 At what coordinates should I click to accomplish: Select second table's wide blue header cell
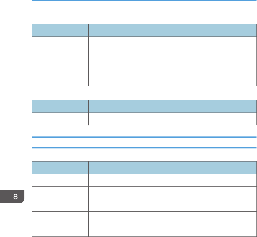pyautogui.click(x=173, y=106)
